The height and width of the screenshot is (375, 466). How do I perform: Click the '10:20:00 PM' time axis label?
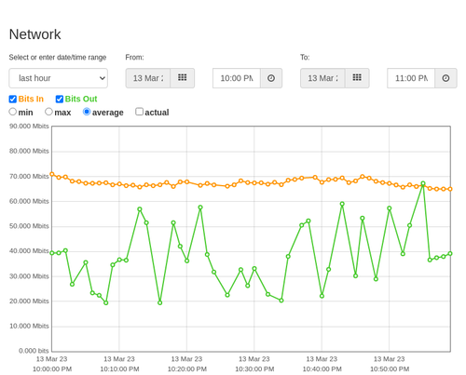pos(187,369)
